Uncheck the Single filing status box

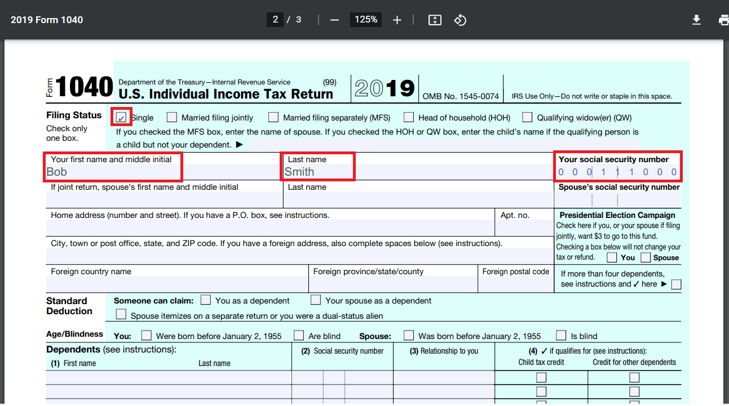tap(121, 117)
